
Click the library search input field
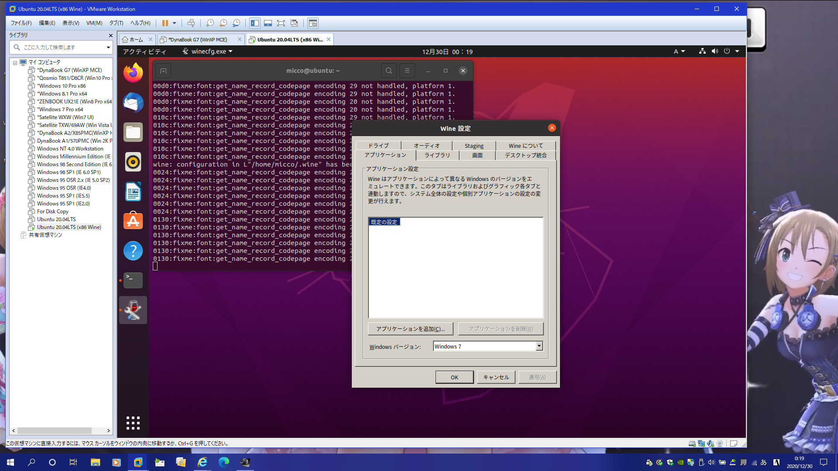tap(61, 47)
